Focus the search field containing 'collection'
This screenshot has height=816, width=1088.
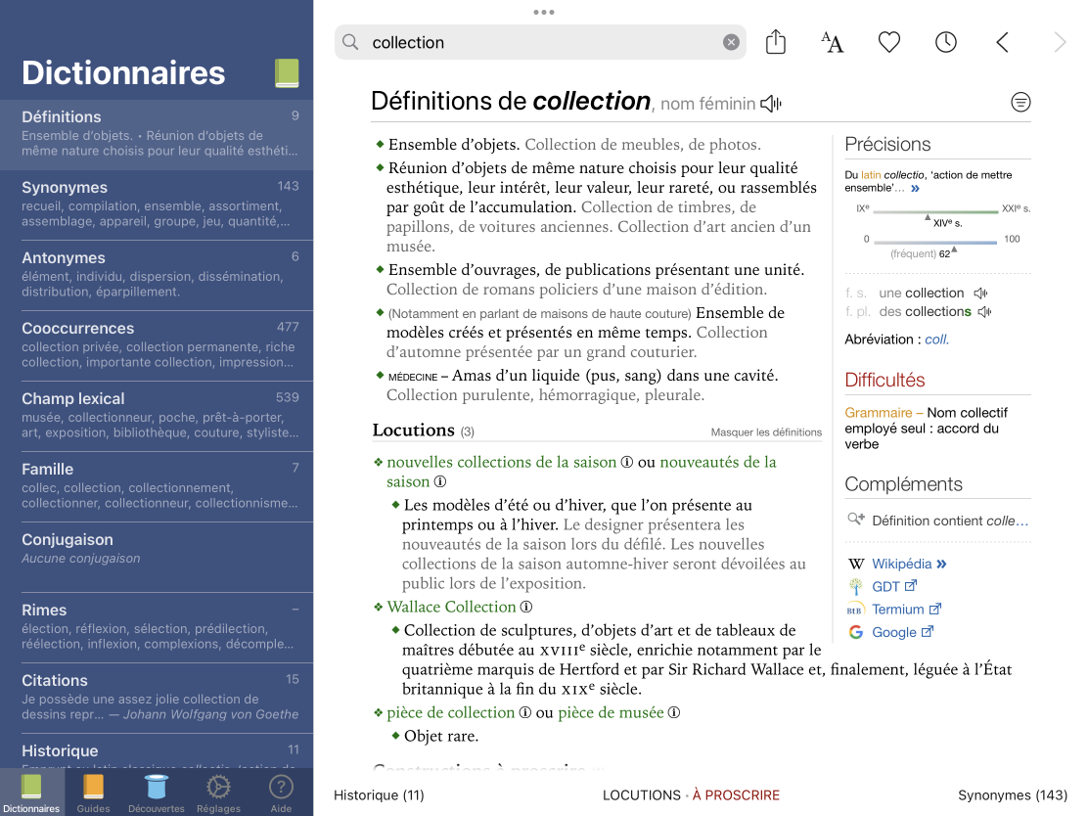[x=540, y=42]
